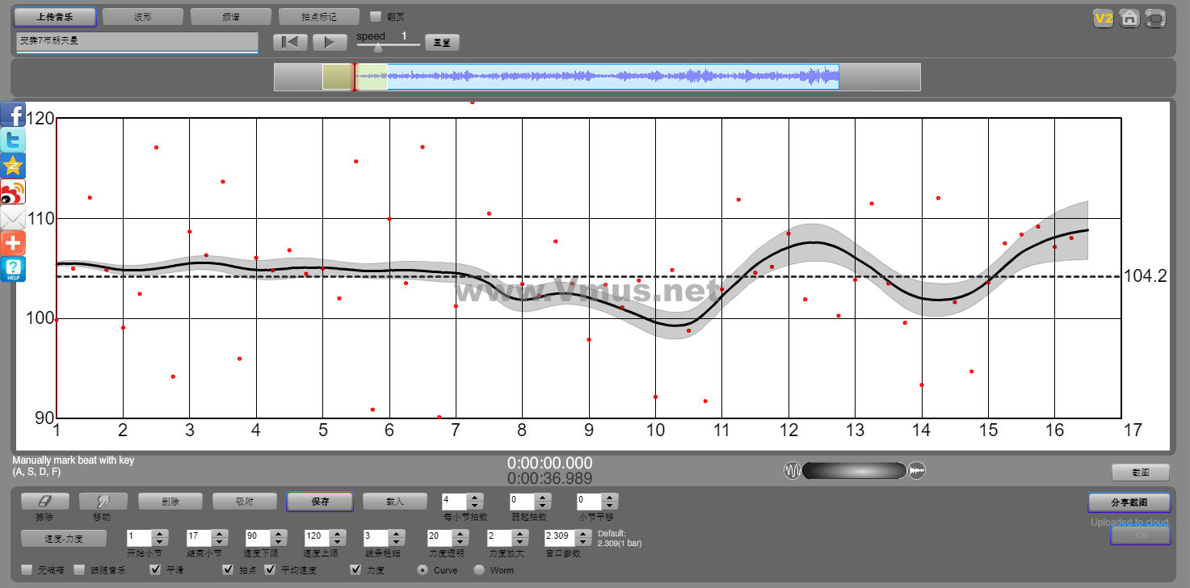Click the 保存 save button

[320, 502]
